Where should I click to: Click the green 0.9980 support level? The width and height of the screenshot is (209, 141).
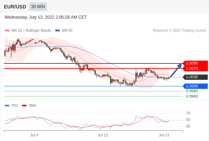coord(192,91)
